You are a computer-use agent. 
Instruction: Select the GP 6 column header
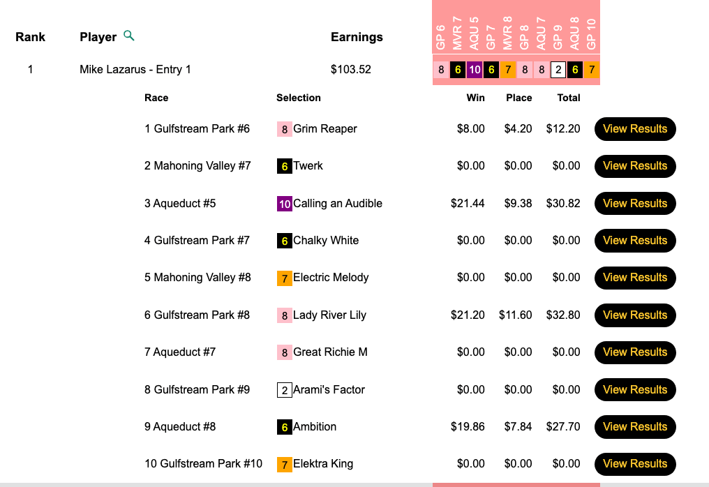pyautogui.click(x=441, y=35)
